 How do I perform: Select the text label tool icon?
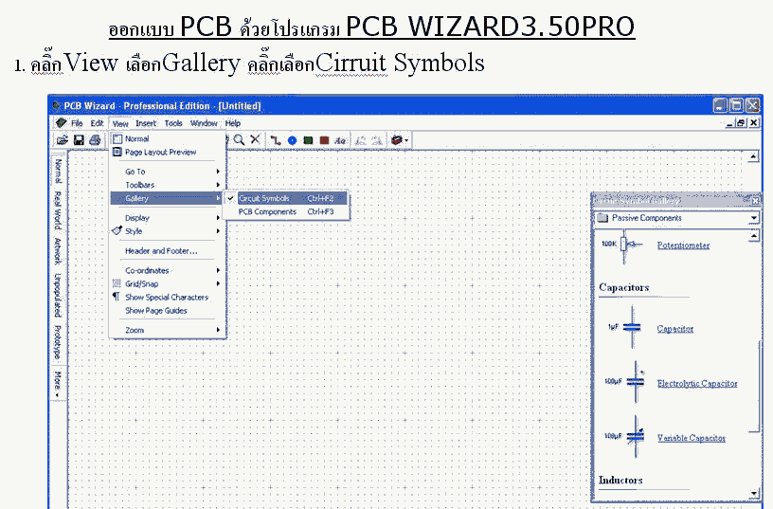(340, 140)
